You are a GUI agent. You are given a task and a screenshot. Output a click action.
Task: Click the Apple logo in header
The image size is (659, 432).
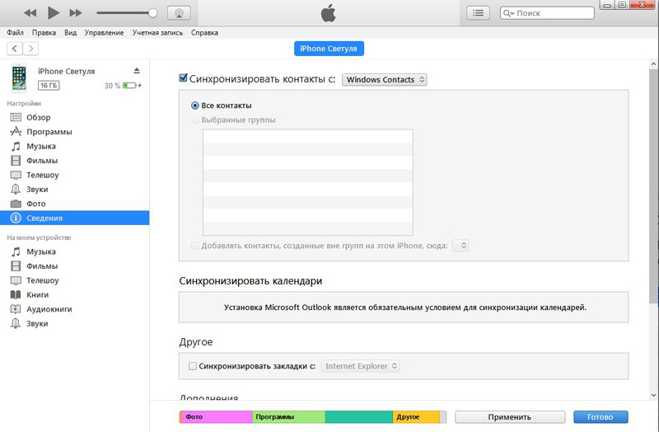[328, 13]
